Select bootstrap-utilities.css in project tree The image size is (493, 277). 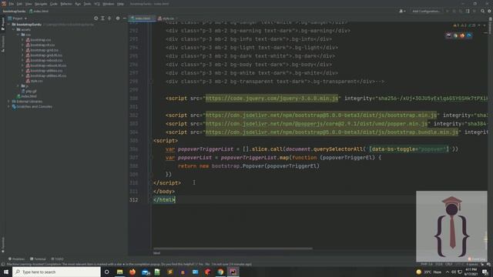pos(44,71)
